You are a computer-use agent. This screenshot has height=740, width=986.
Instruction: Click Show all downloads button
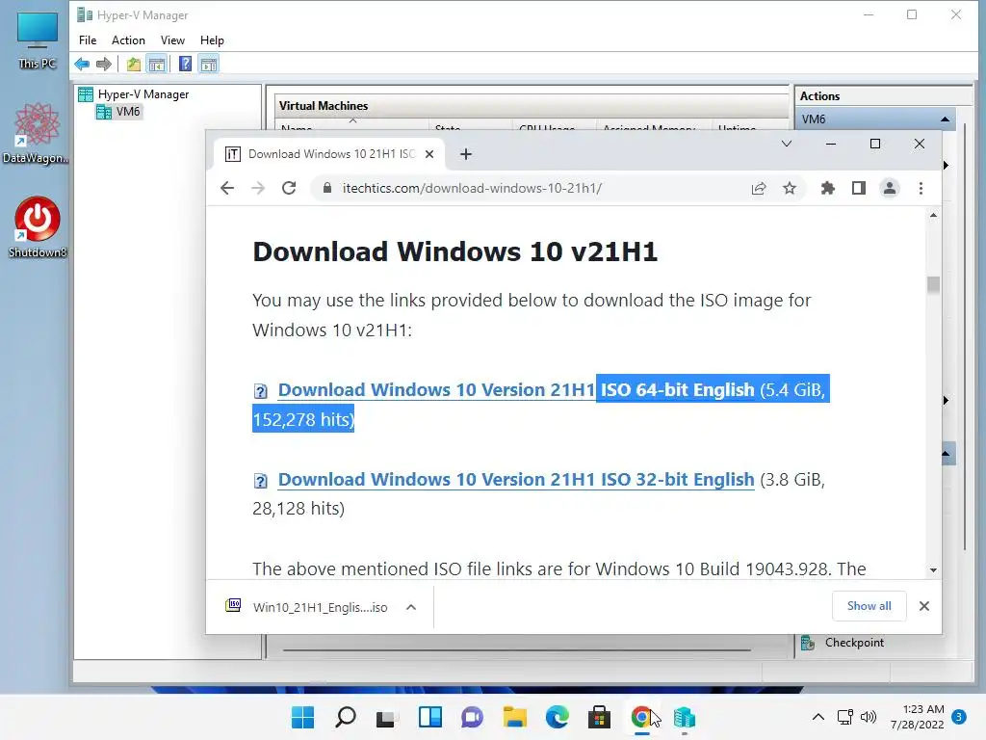869,606
